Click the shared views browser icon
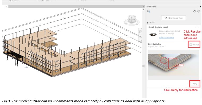Image resolution: width=202 pixels, height=105 pixels. (x=149, y=11)
